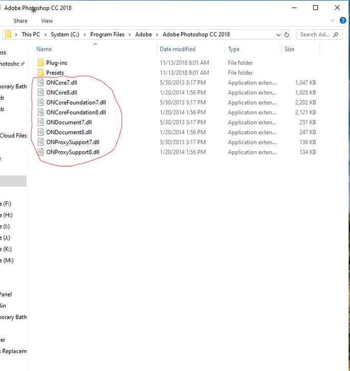
Task: Maximize the Explorer window
Action: [315, 8]
